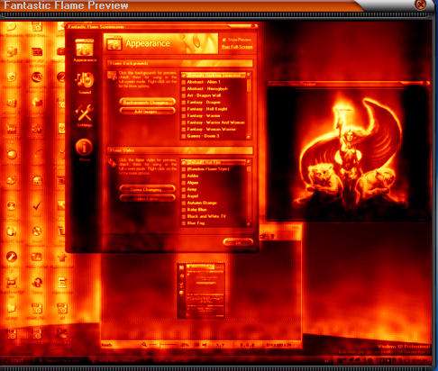
Task: Select the Fantasy - Woman Warrior row
Action: 214,130
